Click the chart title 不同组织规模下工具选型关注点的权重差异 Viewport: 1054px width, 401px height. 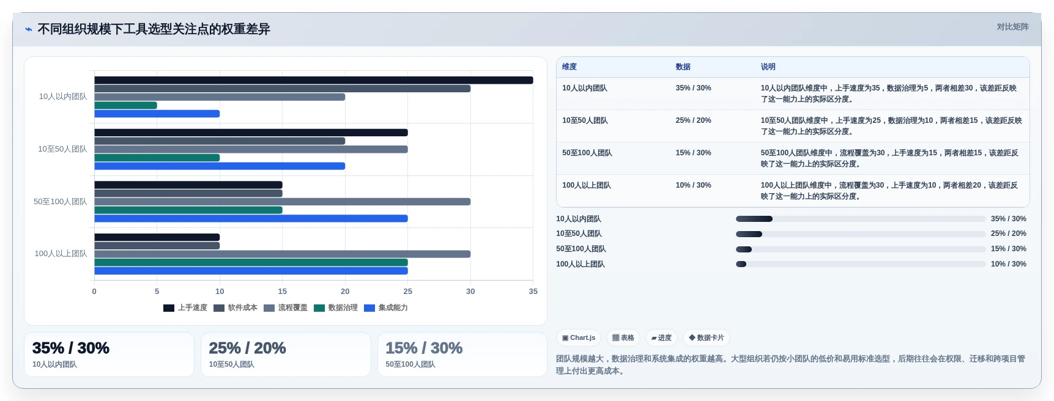154,29
